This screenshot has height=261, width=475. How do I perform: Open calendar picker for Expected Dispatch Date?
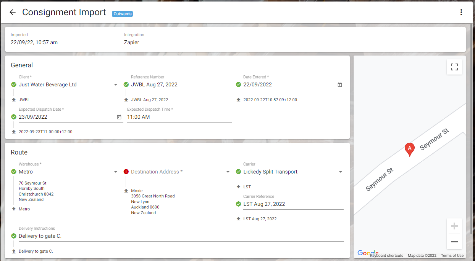(x=119, y=117)
